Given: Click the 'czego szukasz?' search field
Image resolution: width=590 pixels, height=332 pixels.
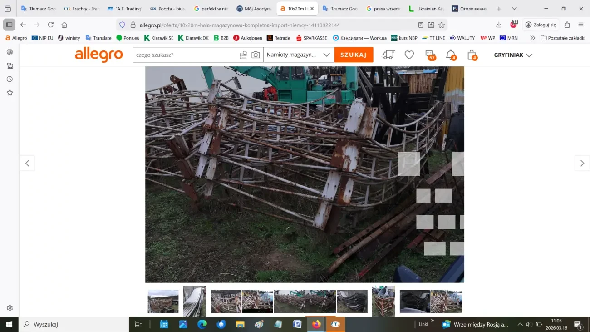Looking at the screenshot, I should point(186,55).
